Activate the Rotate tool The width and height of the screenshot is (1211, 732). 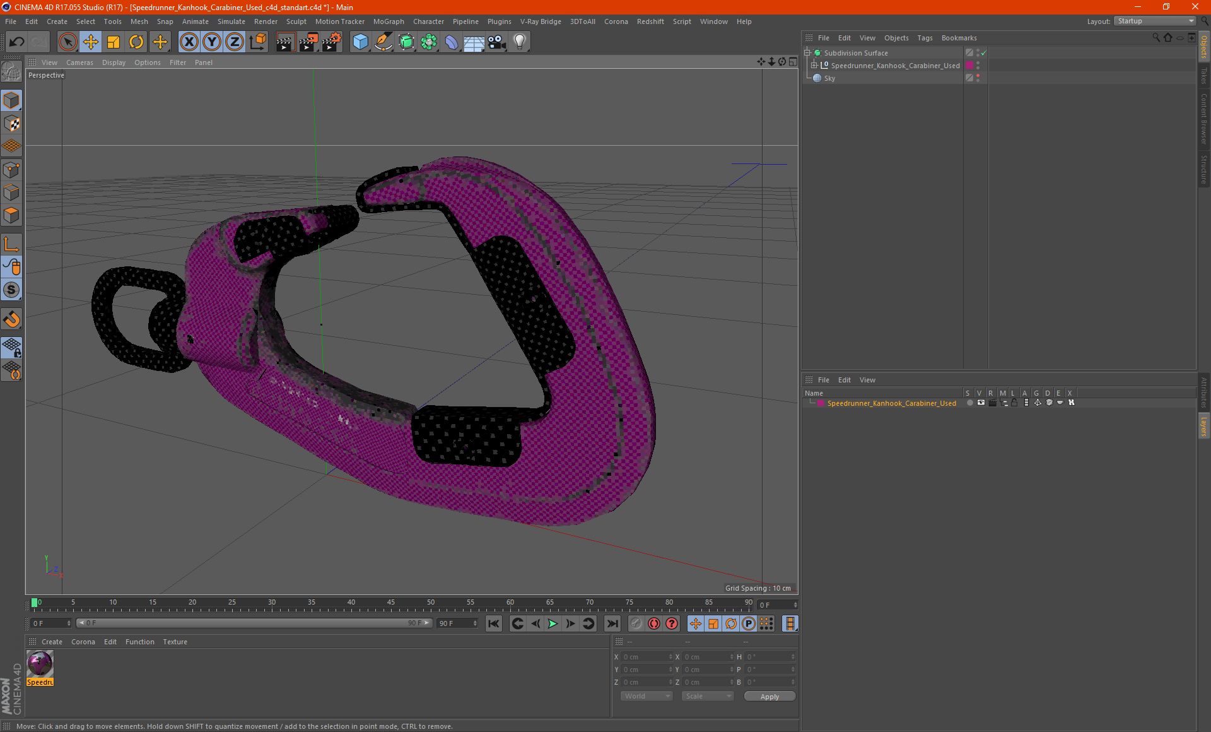(136, 42)
